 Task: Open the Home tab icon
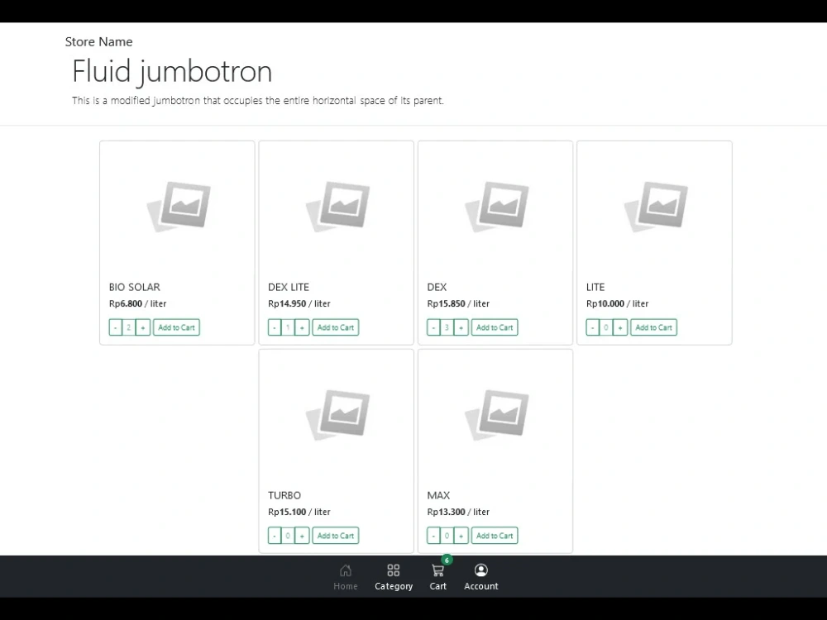(x=346, y=570)
